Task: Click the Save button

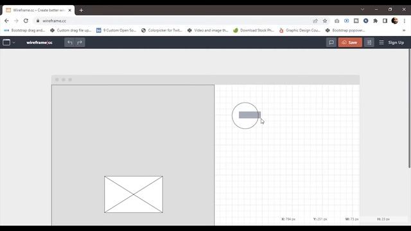Action: [350, 42]
